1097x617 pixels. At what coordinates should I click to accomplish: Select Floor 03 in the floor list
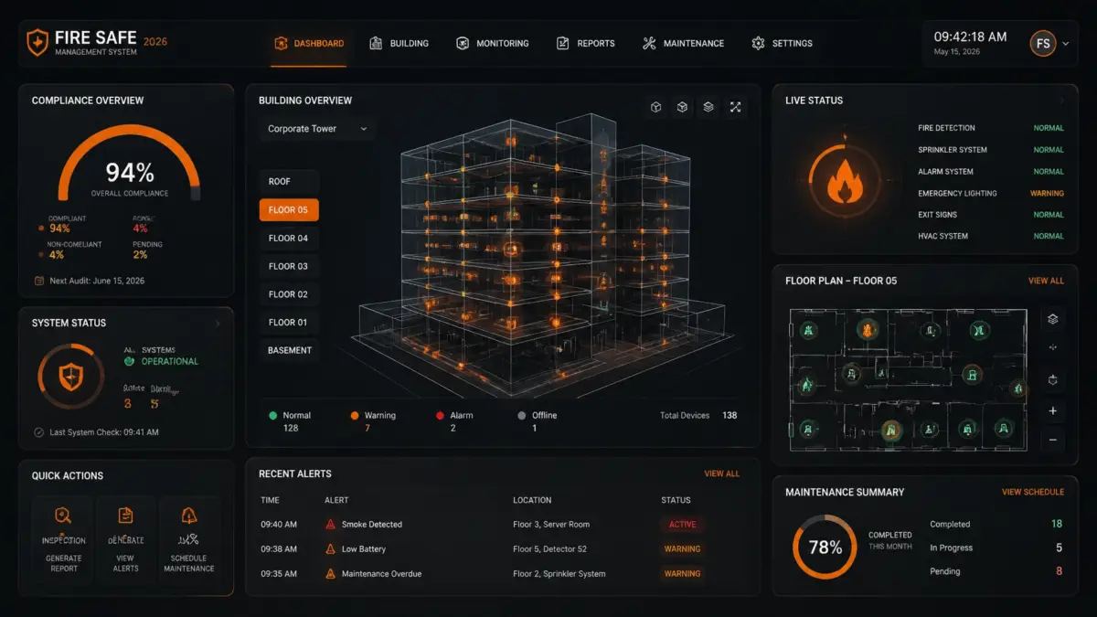(x=289, y=266)
